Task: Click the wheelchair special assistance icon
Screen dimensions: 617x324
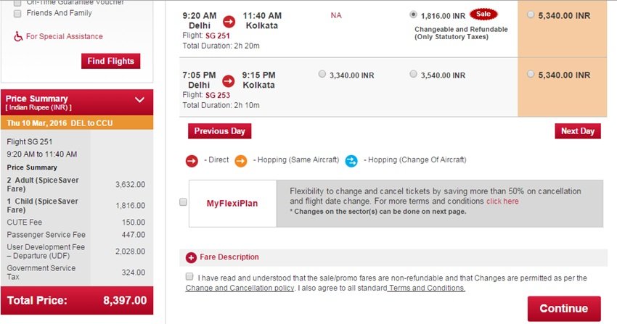Action: (x=19, y=36)
